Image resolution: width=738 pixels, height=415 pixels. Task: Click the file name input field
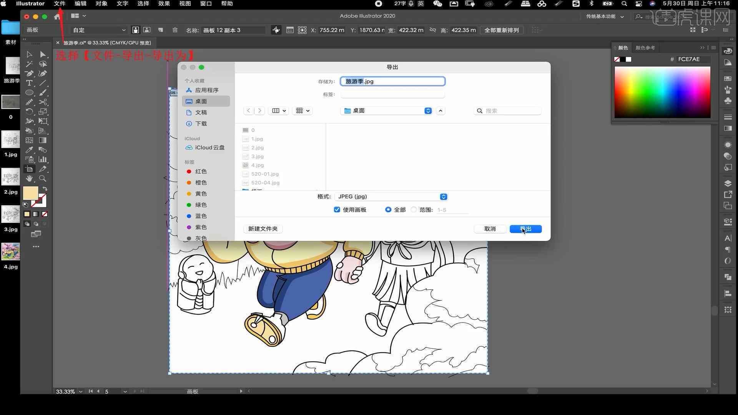[392, 81]
